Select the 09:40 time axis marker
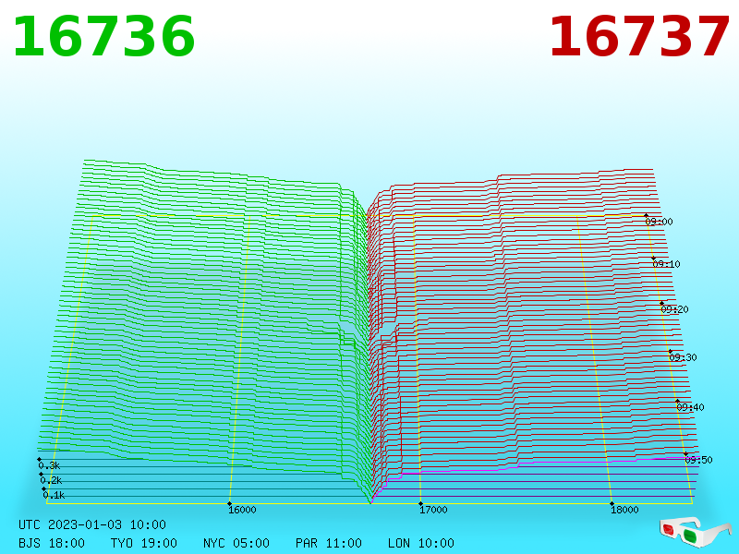 click(x=690, y=407)
